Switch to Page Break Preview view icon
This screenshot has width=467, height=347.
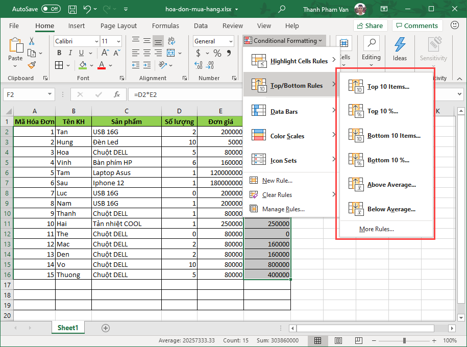coord(359,340)
